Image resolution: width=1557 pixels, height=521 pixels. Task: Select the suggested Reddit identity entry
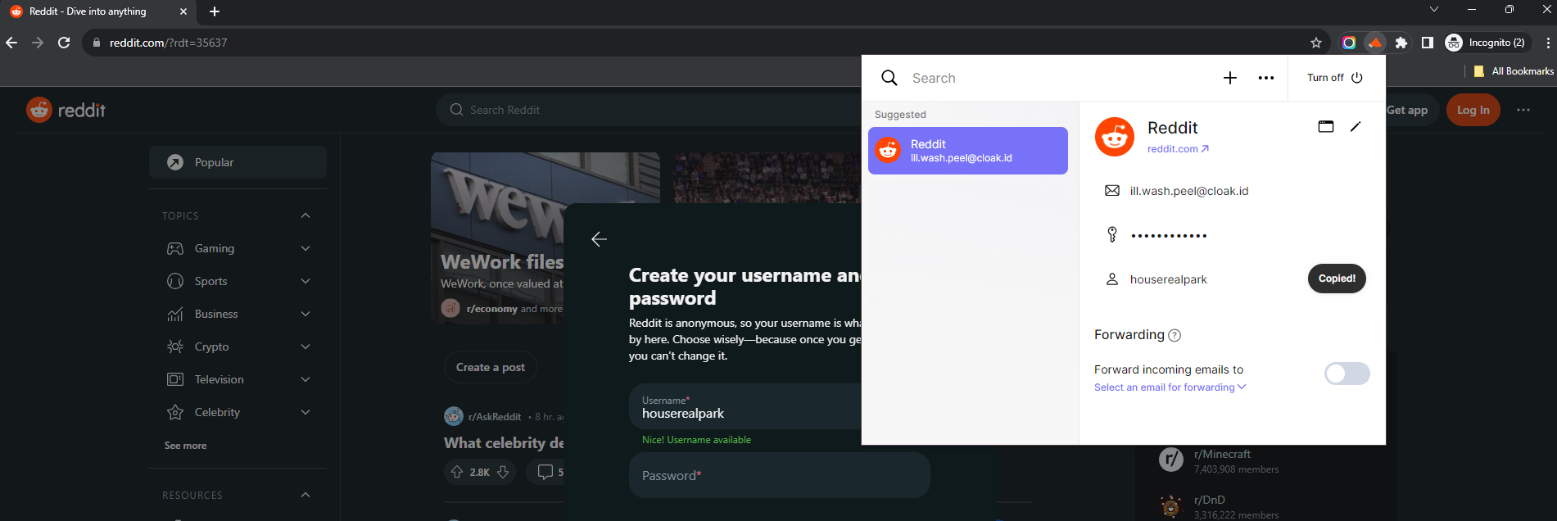(968, 151)
